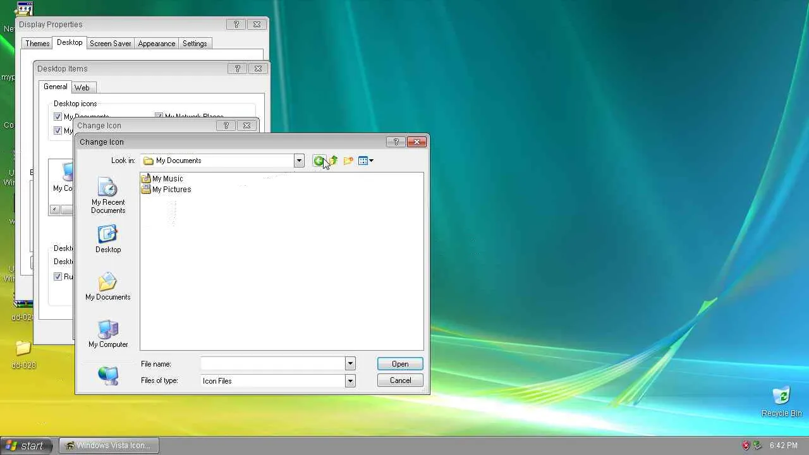Click the left scroll arrow in Desktop Items
This screenshot has width=809, height=455.
55,209
